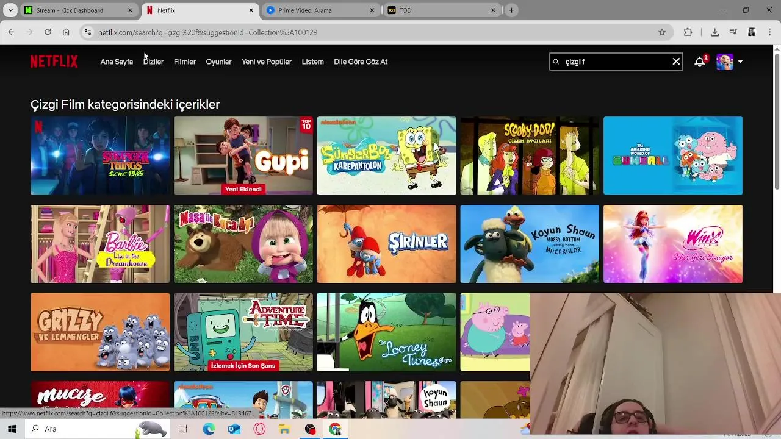Open the Paw Patrol card in bottom row
Image resolution: width=781 pixels, height=439 pixels.
243,399
